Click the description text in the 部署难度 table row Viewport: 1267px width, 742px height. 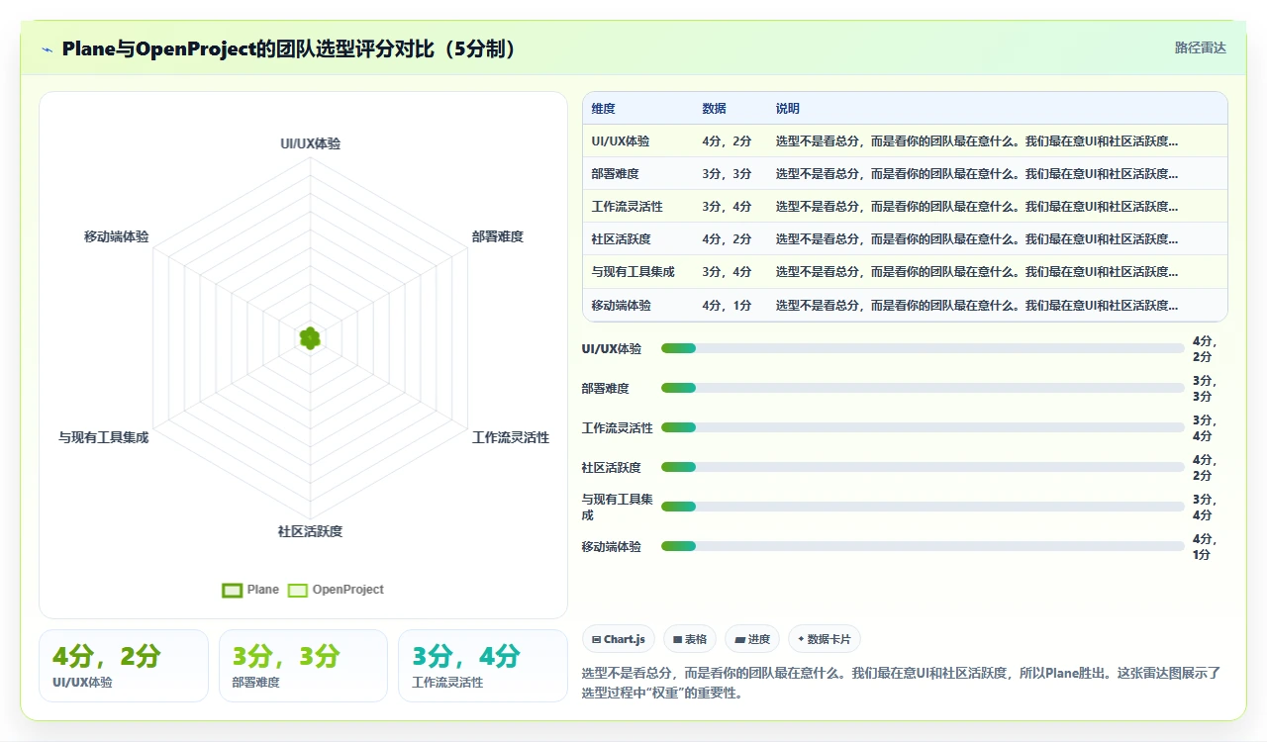point(977,174)
